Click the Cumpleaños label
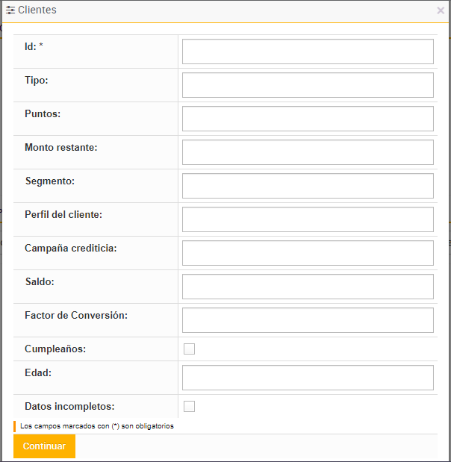Viewport: 451px width, 462px height. [x=55, y=349]
